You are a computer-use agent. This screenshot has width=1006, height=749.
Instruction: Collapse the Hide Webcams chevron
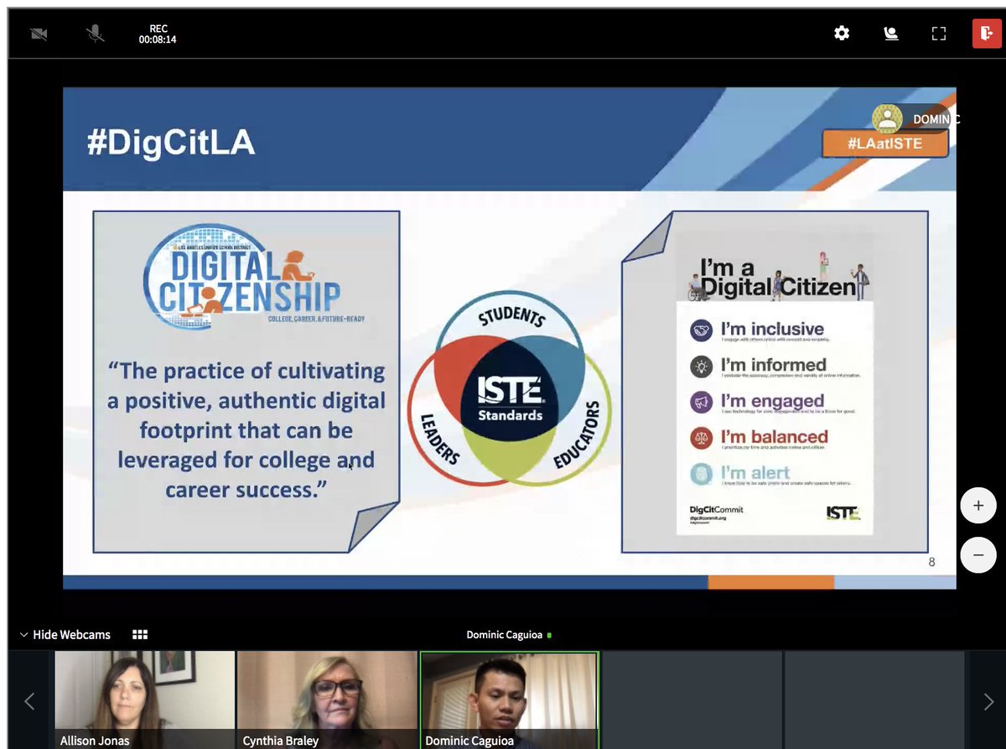[x=23, y=635]
